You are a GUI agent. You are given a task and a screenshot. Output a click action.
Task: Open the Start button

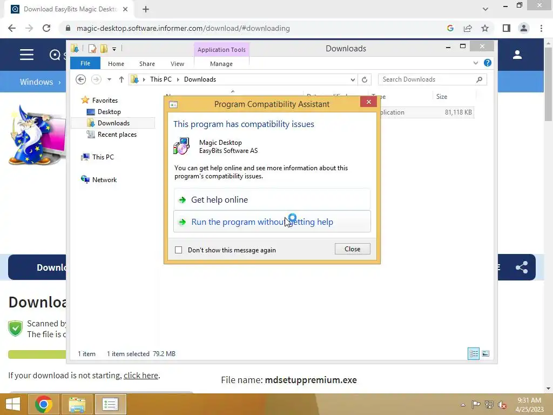(14, 404)
